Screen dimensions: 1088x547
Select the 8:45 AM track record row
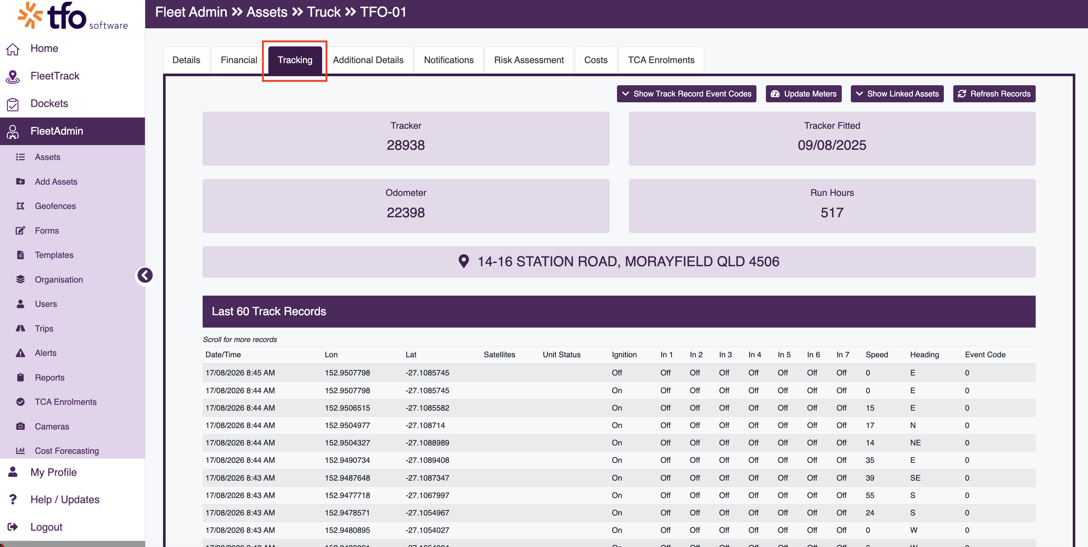(x=619, y=373)
